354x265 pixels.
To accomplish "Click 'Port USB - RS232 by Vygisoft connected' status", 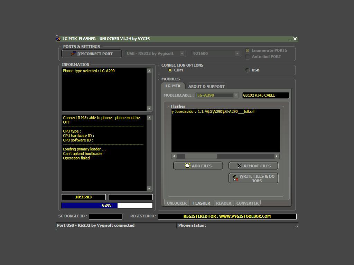I will point(96,225).
